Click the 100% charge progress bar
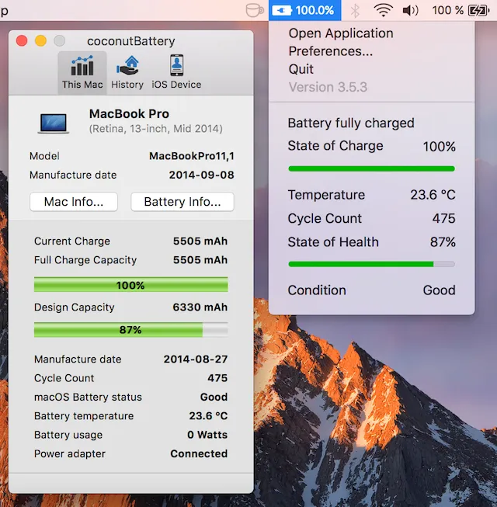This screenshot has height=507, width=497. [x=131, y=284]
